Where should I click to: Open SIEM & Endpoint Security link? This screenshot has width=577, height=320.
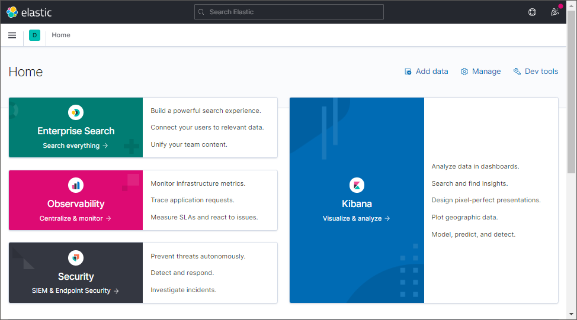pyautogui.click(x=75, y=290)
